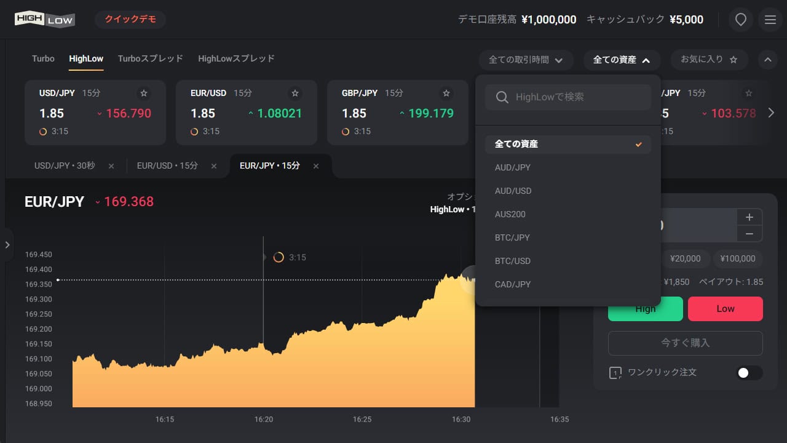787x443 pixels.
Task: Click demo balance ¥1,000,000
Action: tap(549, 20)
